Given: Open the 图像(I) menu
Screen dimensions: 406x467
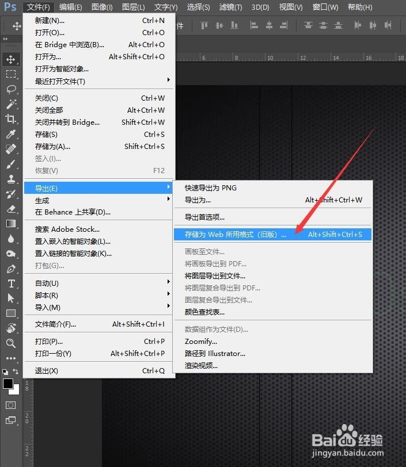Looking at the screenshot, I should tap(102, 7).
